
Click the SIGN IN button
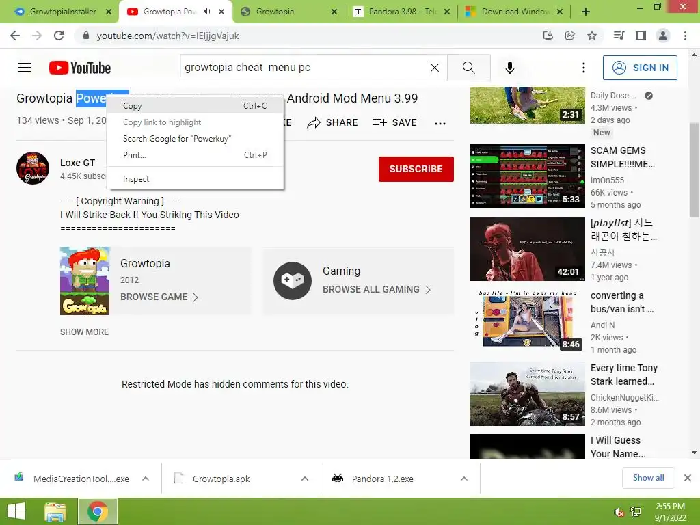[x=640, y=68]
